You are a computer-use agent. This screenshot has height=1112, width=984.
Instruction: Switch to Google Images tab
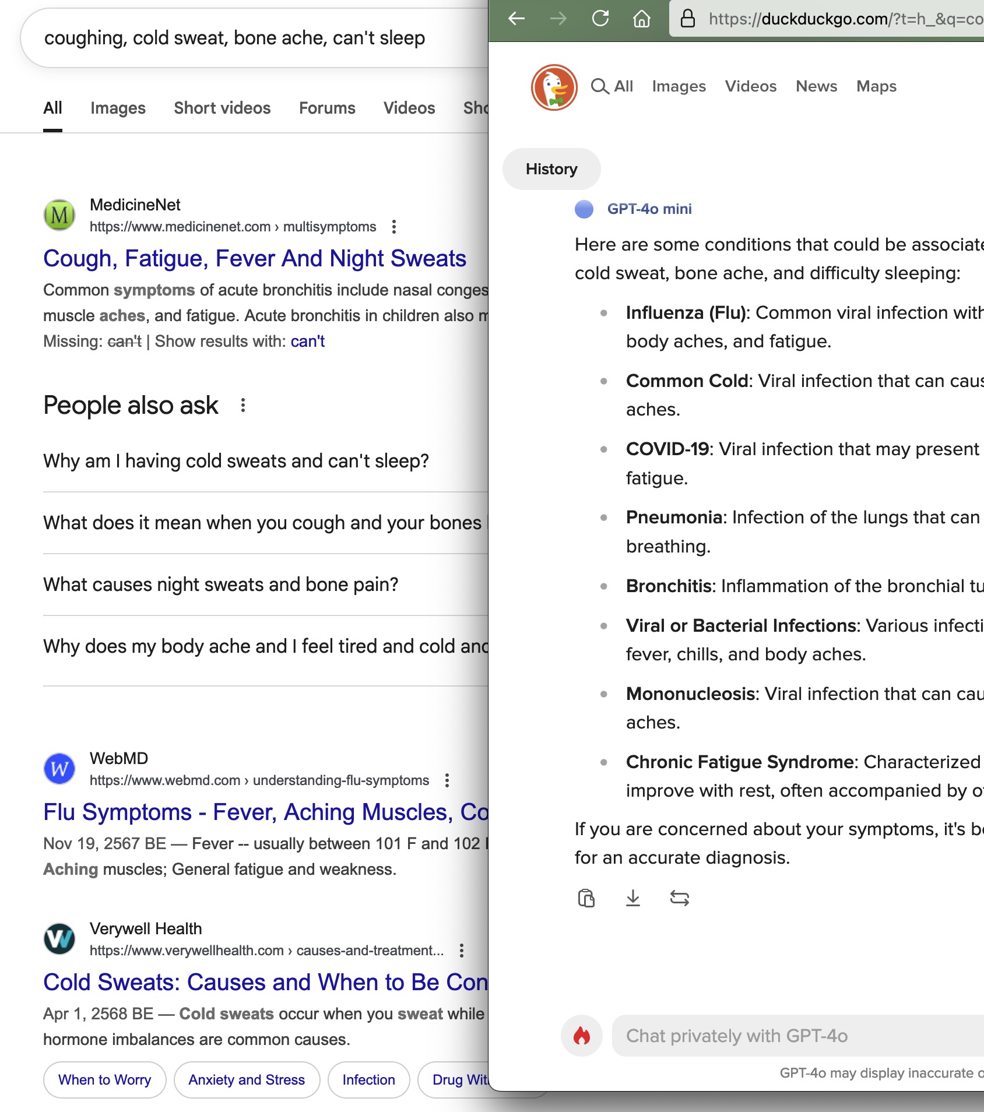[118, 108]
